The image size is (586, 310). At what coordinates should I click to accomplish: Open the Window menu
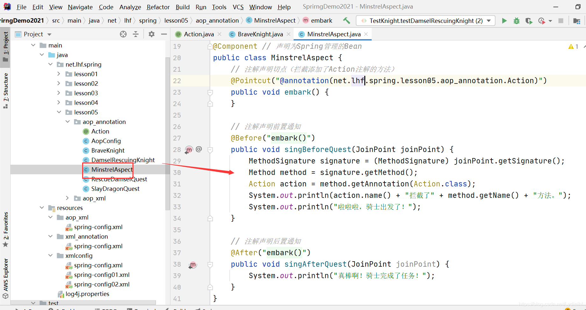click(261, 7)
